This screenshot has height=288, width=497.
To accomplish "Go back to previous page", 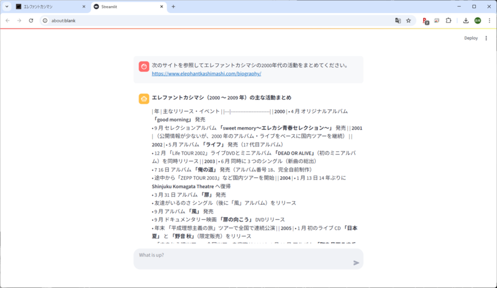I will [x=7, y=20].
